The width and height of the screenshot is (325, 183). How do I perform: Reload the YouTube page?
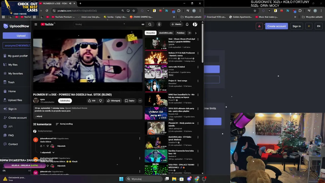pos(47,11)
